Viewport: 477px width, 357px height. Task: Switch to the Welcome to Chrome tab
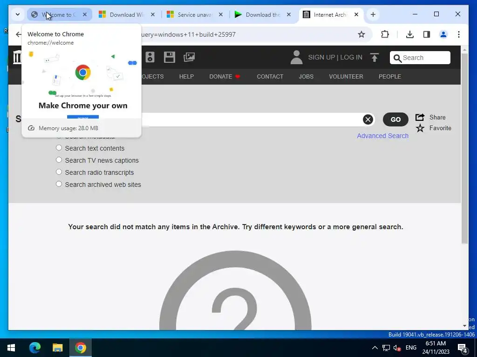[x=59, y=14]
